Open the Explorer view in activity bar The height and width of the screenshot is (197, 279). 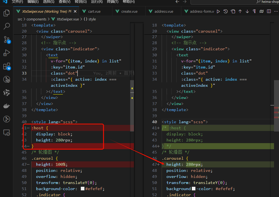pyautogui.click(x=7, y=13)
